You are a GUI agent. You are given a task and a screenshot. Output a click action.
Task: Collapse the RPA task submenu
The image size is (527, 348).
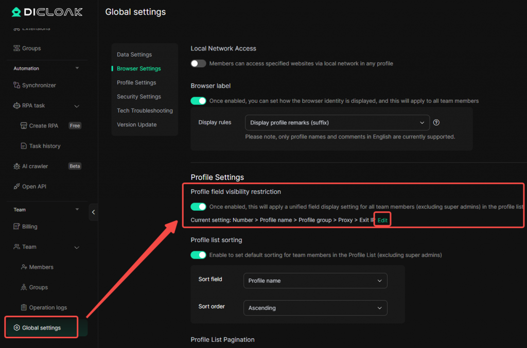click(77, 106)
